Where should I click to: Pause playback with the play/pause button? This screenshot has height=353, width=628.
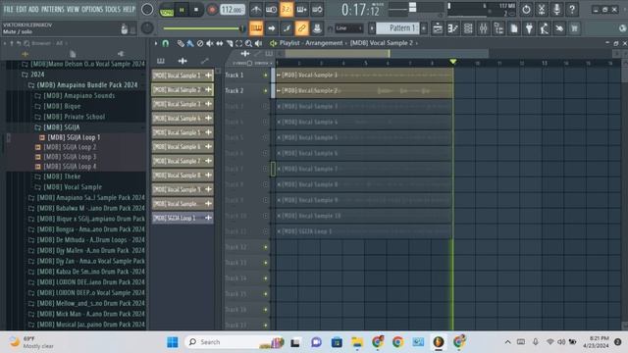[182, 10]
